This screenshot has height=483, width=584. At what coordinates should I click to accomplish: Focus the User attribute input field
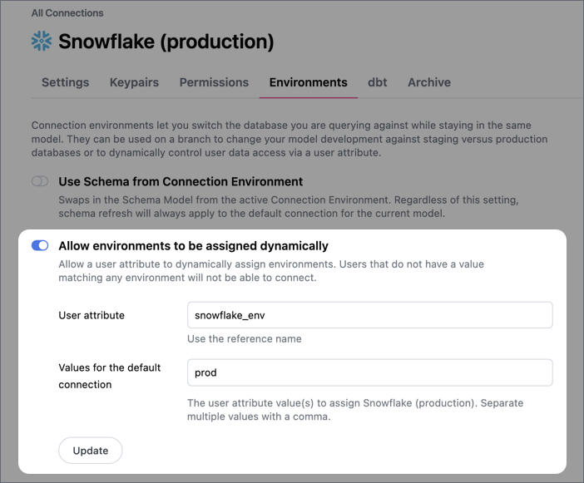[x=369, y=315]
